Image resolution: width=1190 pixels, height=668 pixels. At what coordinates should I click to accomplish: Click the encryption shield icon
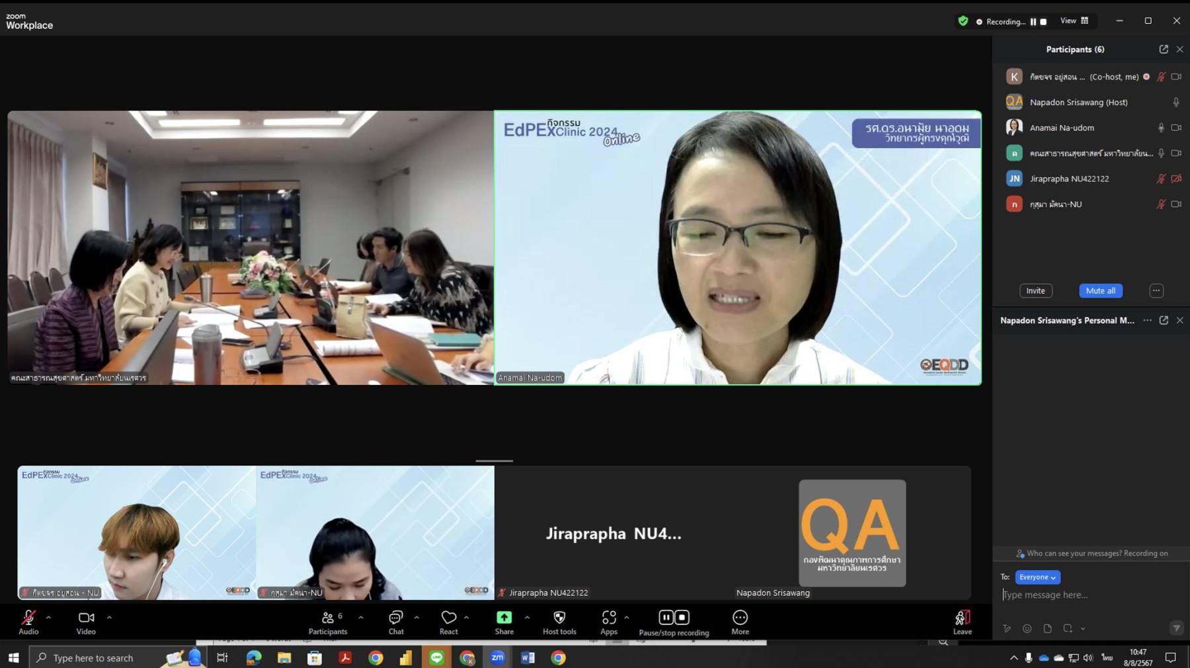click(x=963, y=21)
